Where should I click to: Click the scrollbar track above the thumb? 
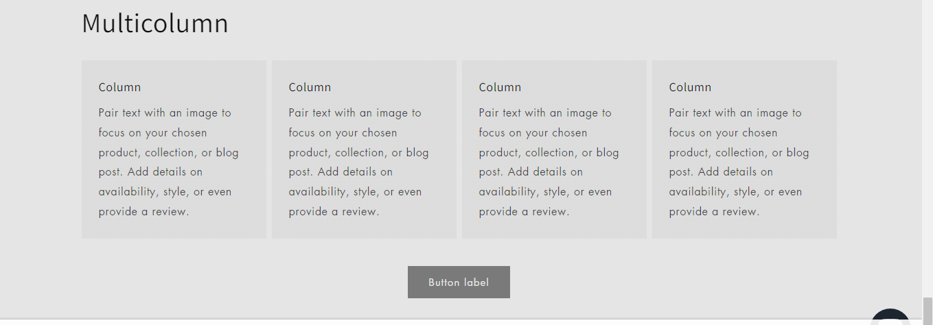point(928,137)
